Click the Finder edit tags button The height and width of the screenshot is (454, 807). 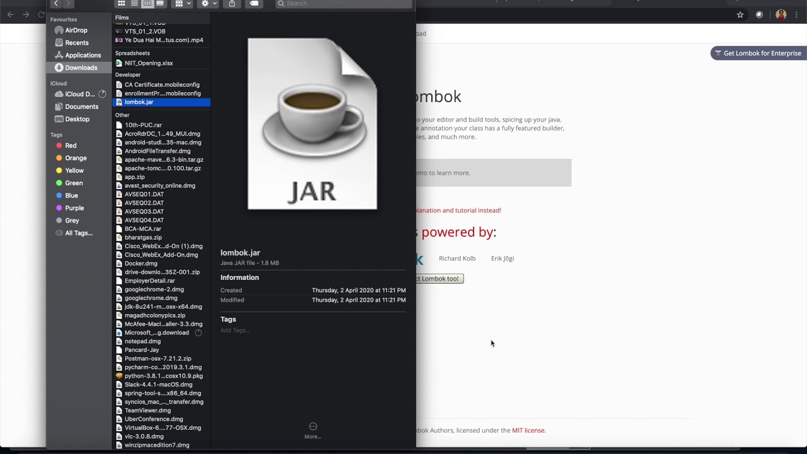click(253, 4)
